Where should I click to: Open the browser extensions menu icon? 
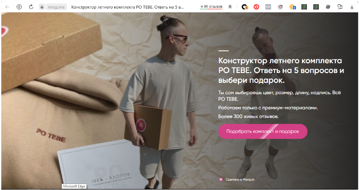[x=340, y=7]
